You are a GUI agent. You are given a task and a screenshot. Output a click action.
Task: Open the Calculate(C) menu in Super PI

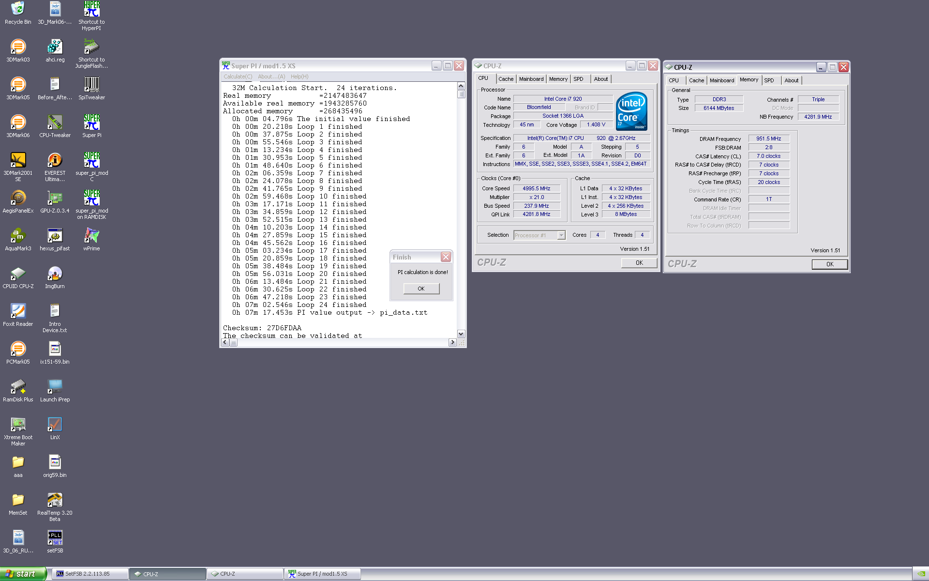tap(238, 76)
